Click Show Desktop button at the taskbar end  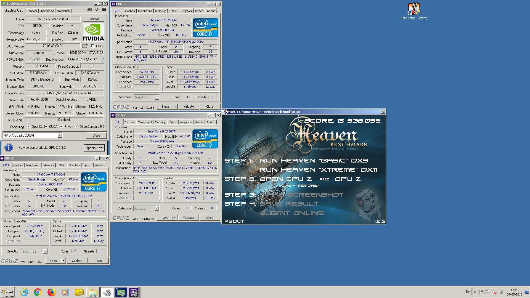527,292
